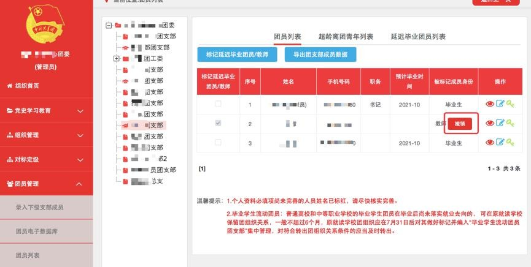
Task: Edit the row 1 member record
Action: (500, 103)
